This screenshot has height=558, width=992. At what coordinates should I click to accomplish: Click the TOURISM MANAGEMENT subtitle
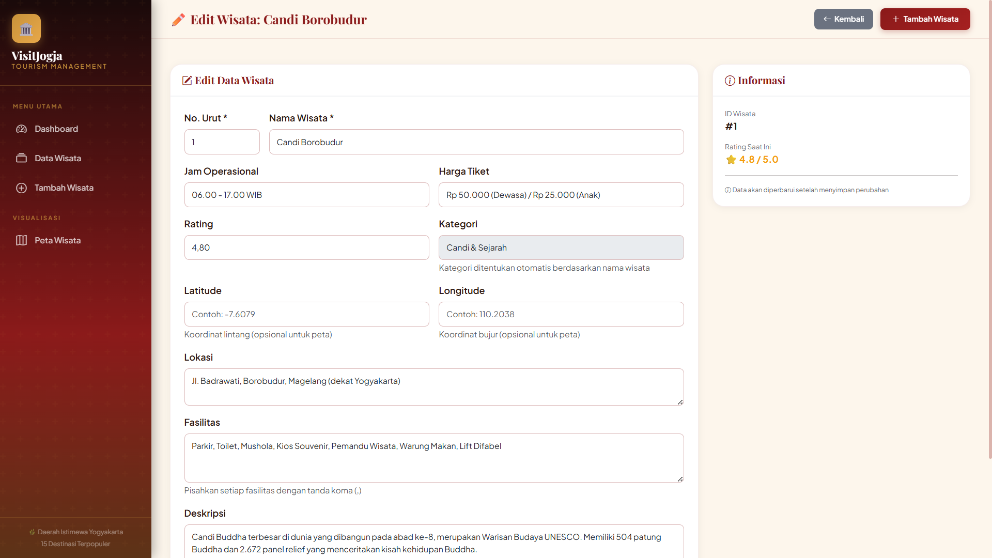(59, 67)
